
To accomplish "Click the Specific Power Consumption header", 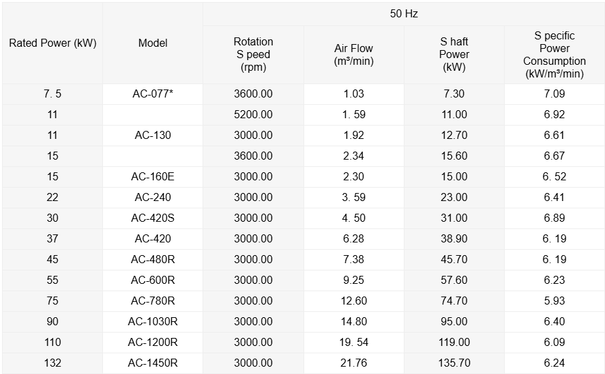I will click(554, 55).
